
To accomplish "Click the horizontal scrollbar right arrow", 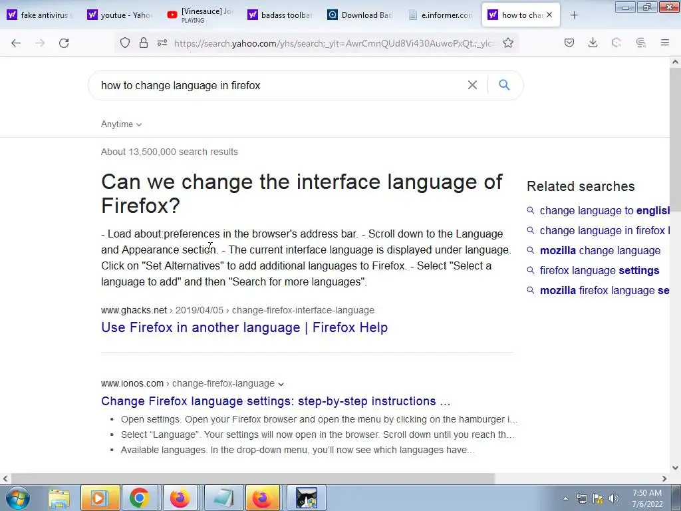I will [664, 478].
